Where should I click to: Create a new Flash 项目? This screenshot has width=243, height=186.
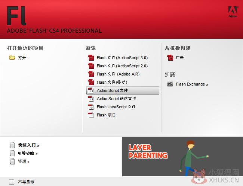pyautogui.click(x=106, y=115)
